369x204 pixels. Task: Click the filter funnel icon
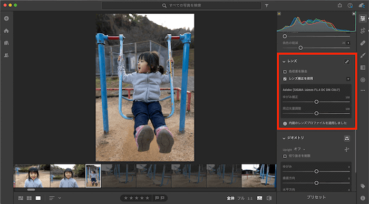(x=266, y=5)
